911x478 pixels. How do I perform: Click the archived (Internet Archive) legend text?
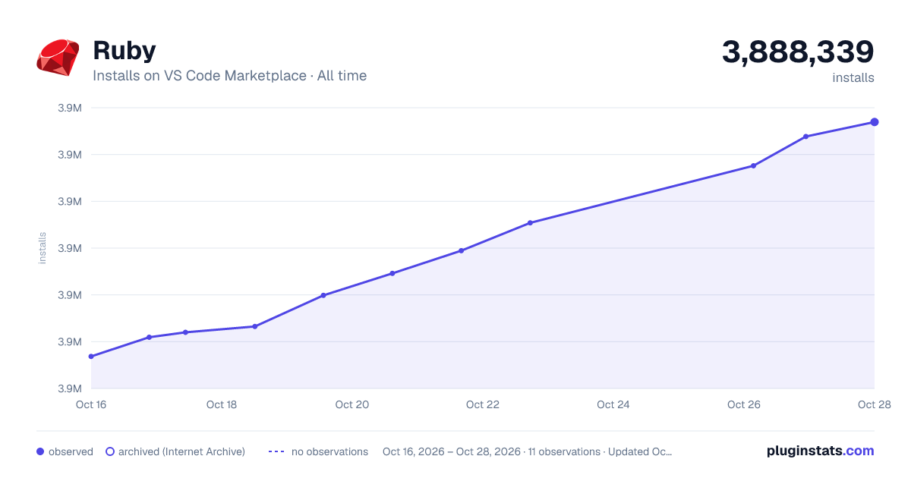[x=181, y=451]
